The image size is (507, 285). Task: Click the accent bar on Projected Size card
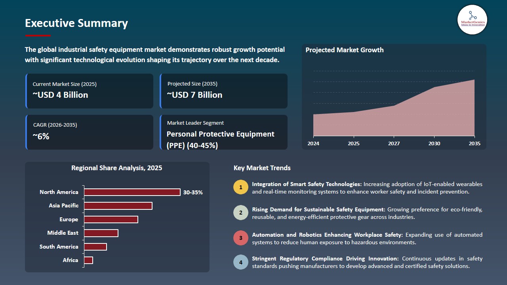point(161,91)
